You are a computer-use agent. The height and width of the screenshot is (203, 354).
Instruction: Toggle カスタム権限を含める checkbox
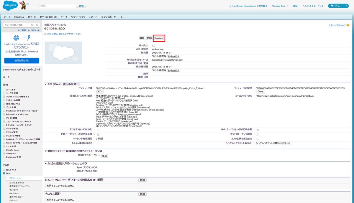[x=98, y=143]
